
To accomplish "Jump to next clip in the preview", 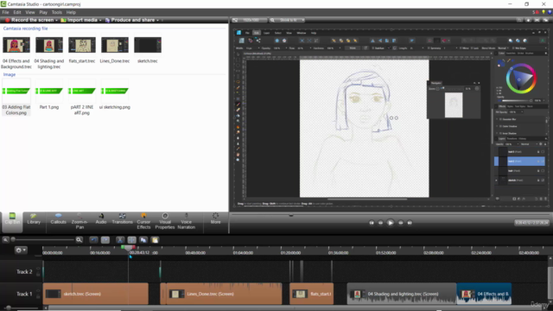I will [x=410, y=223].
